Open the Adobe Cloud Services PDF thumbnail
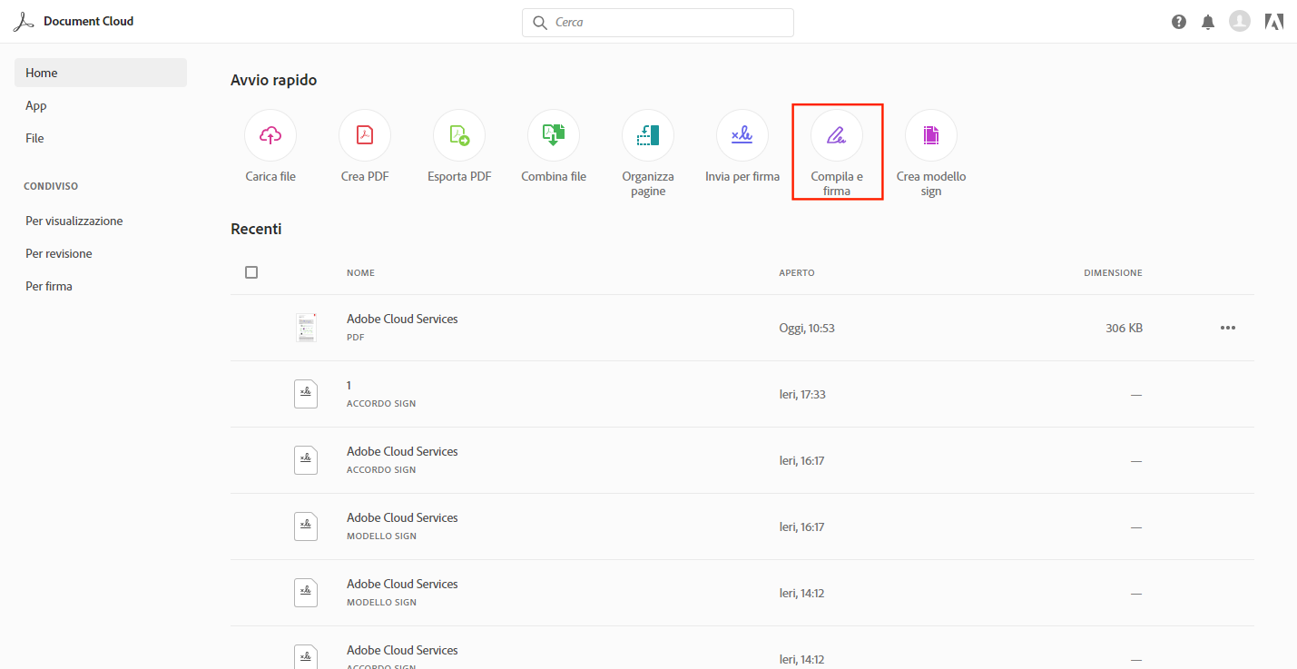Image resolution: width=1297 pixels, height=669 pixels. [x=306, y=328]
